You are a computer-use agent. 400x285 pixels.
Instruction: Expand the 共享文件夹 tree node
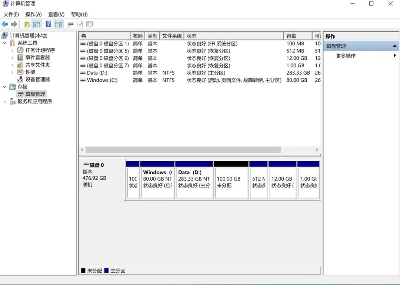[x=11, y=65]
